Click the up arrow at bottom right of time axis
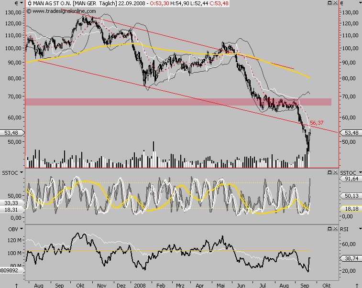The image size is (362, 288). pyautogui.click(x=357, y=286)
